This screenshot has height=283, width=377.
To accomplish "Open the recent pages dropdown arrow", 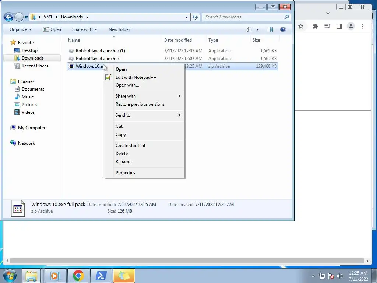I will point(26,17).
